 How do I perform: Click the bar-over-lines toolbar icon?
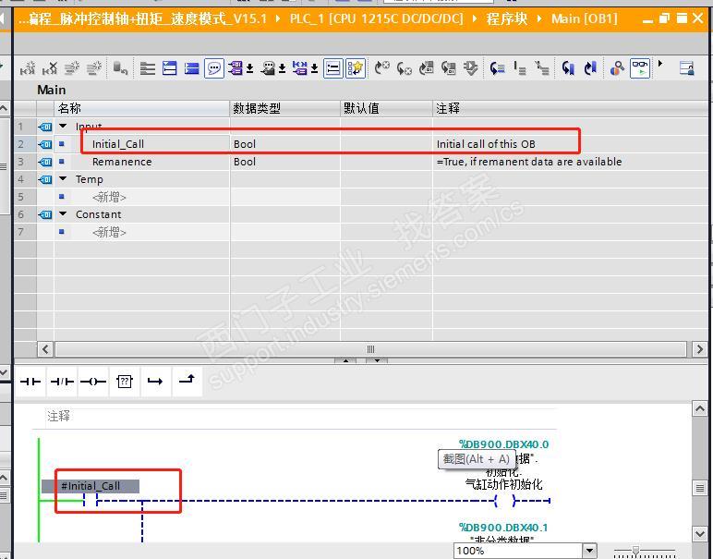tap(519, 68)
